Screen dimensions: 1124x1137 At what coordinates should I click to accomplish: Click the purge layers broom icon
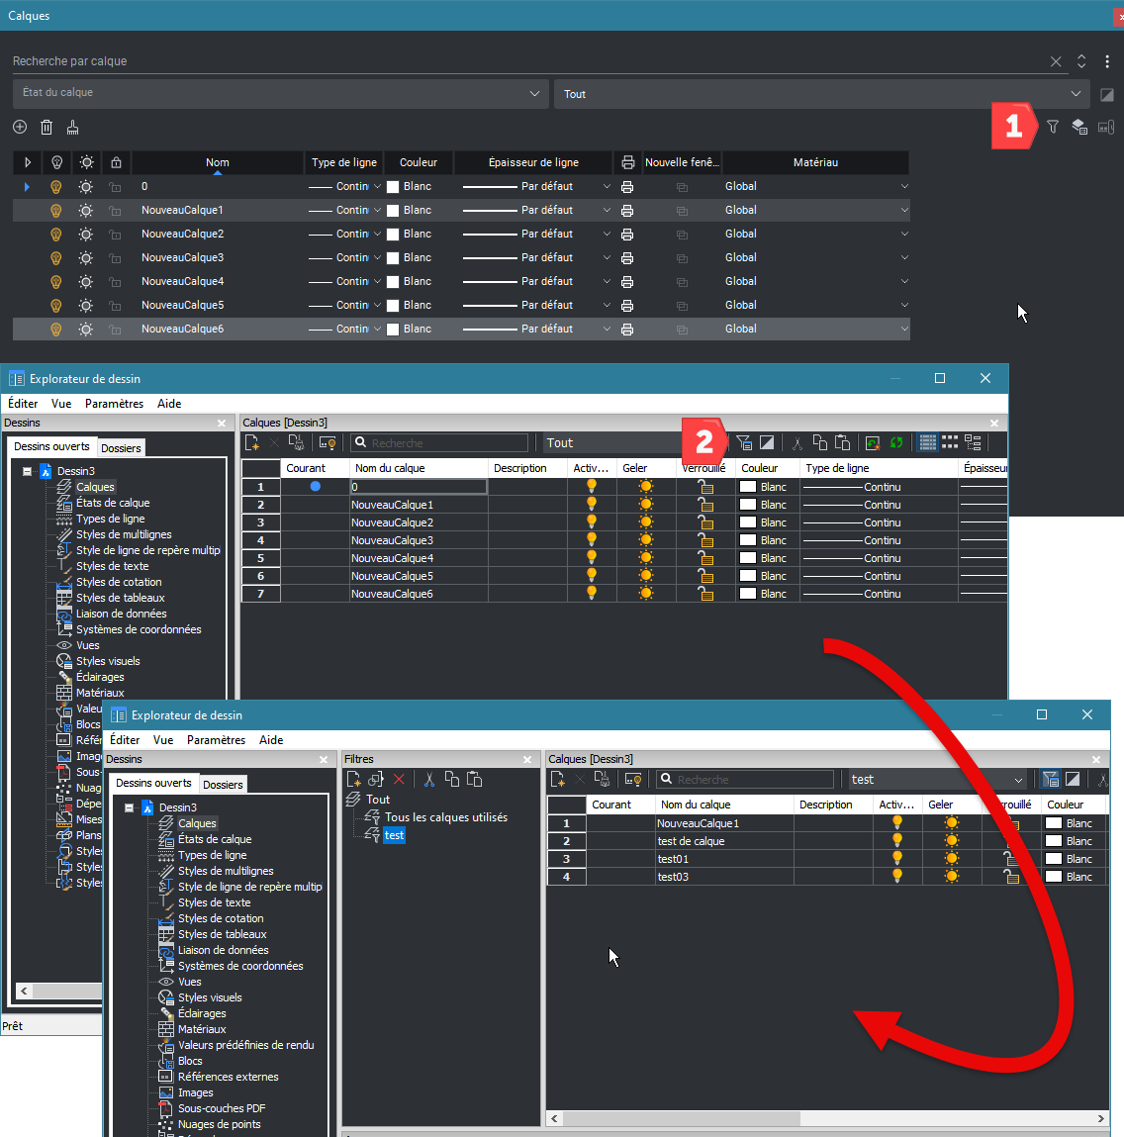tap(72, 127)
